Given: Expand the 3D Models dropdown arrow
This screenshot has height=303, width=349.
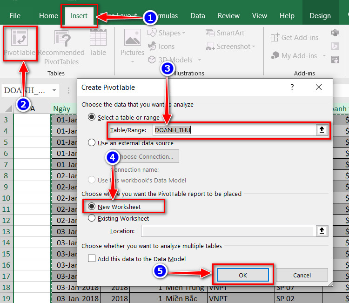Looking at the screenshot, I should 200,60.
